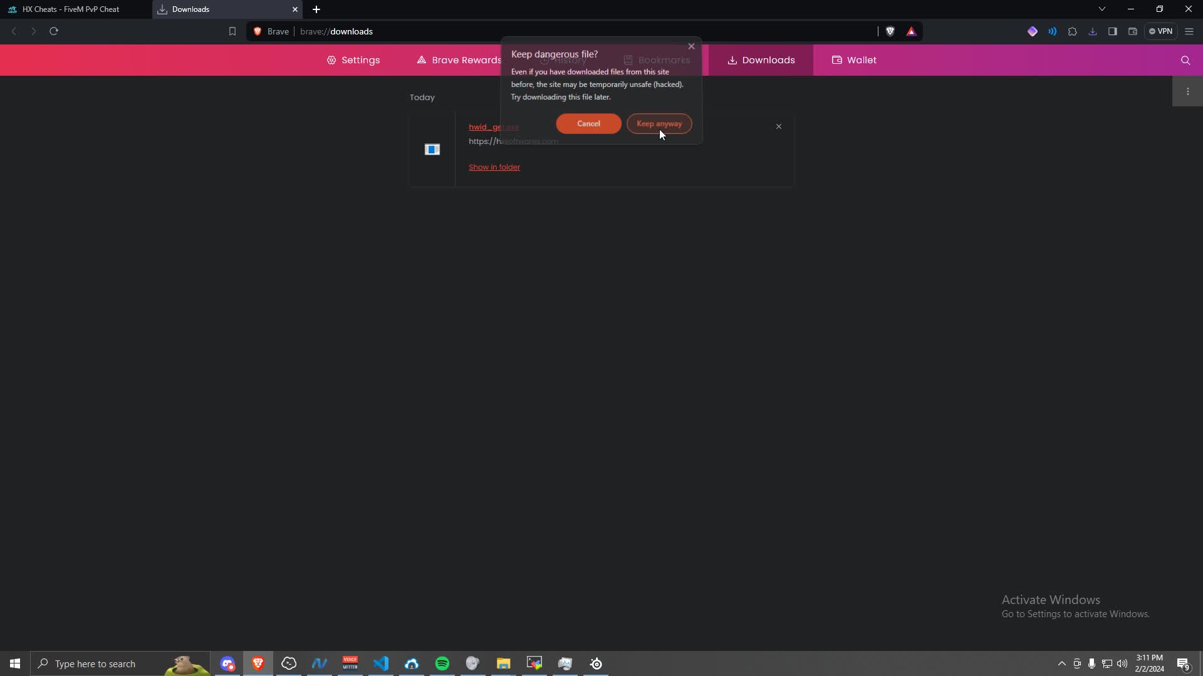Open the extensions puzzle-piece icon
The image size is (1203, 676).
click(x=1073, y=31)
